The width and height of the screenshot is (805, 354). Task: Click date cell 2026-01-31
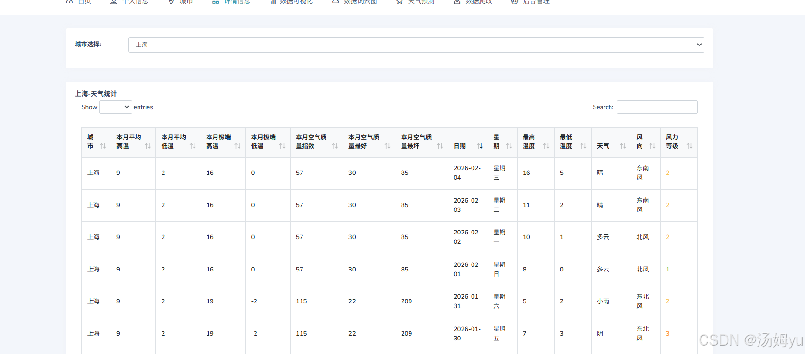point(467,301)
